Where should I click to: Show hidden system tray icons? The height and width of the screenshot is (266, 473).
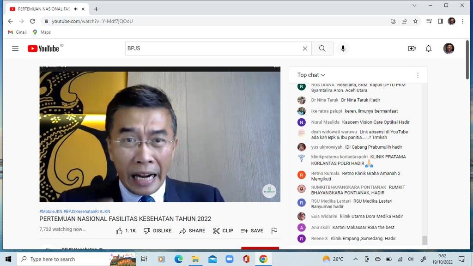pos(355,259)
